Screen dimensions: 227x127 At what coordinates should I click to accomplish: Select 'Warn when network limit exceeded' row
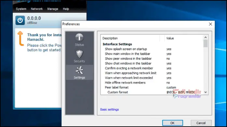pyautogui.click(x=152, y=78)
